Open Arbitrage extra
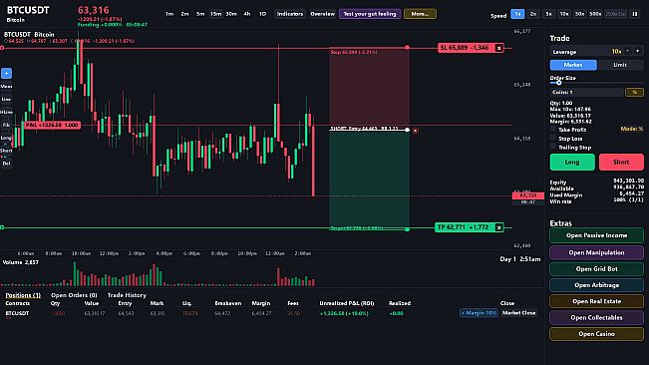The image size is (649, 365). tap(596, 284)
